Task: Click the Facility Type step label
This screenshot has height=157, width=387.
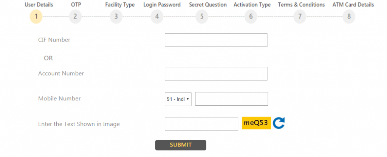Action: pos(120,5)
